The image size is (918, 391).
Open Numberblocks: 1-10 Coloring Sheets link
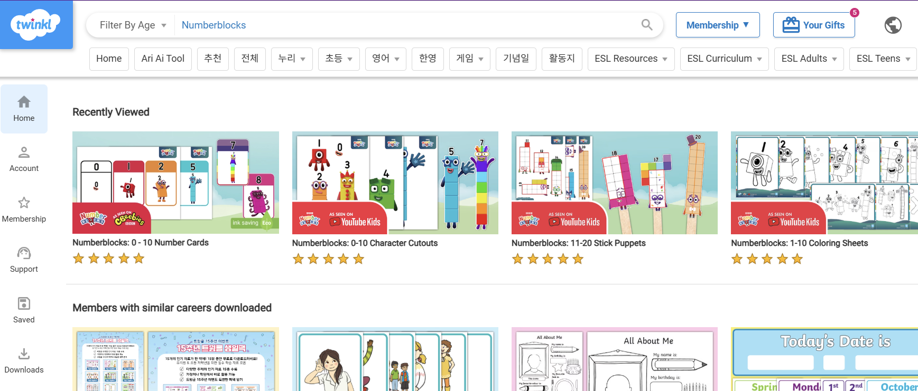800,243
